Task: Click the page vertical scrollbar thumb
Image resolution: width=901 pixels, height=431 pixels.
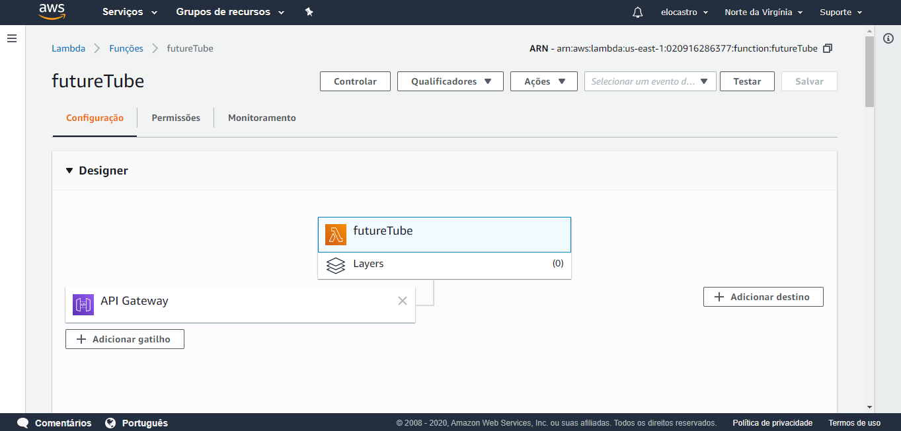Action: tap(869, 71)
